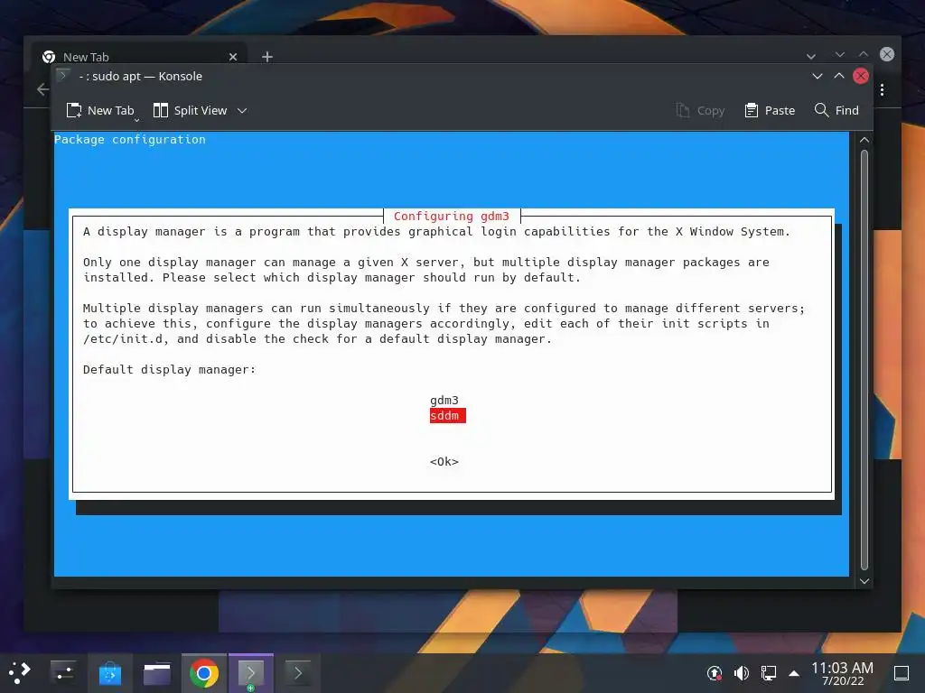Close the Konsole window
925x693 pixels.
tap(861, 76)
